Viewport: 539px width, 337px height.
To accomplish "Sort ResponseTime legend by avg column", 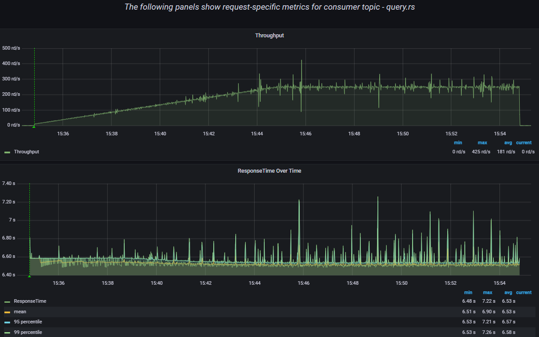I will coord(508,293).
